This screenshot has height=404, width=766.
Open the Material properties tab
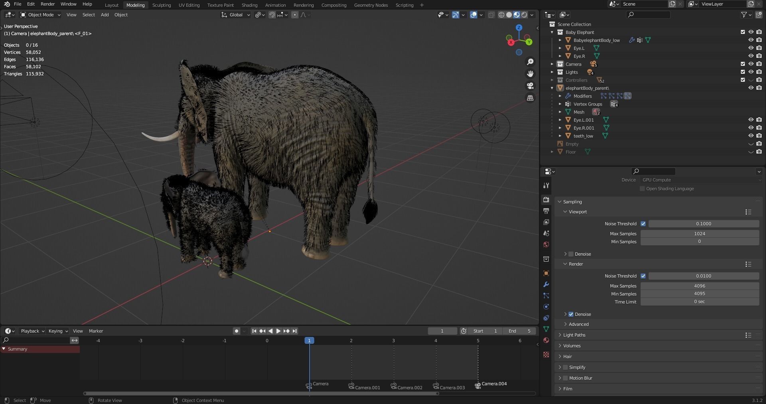click(546, 340)
